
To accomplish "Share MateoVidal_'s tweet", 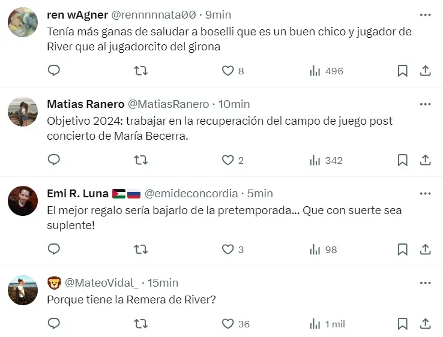I will 425,324.
